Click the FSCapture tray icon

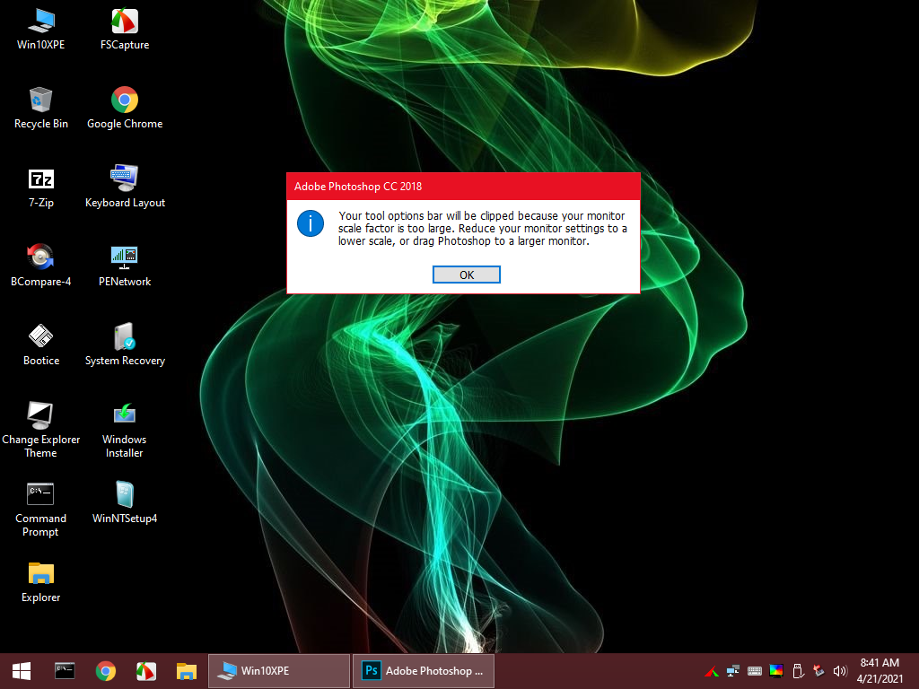pos(712,671)
